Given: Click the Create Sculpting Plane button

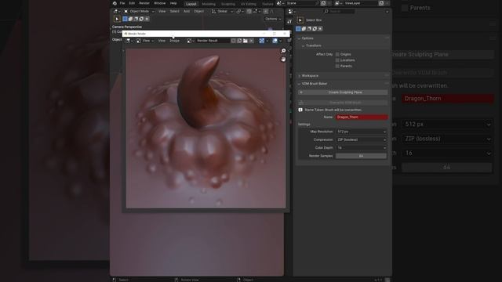Looking at the screenshot, I should click(343, 92).
